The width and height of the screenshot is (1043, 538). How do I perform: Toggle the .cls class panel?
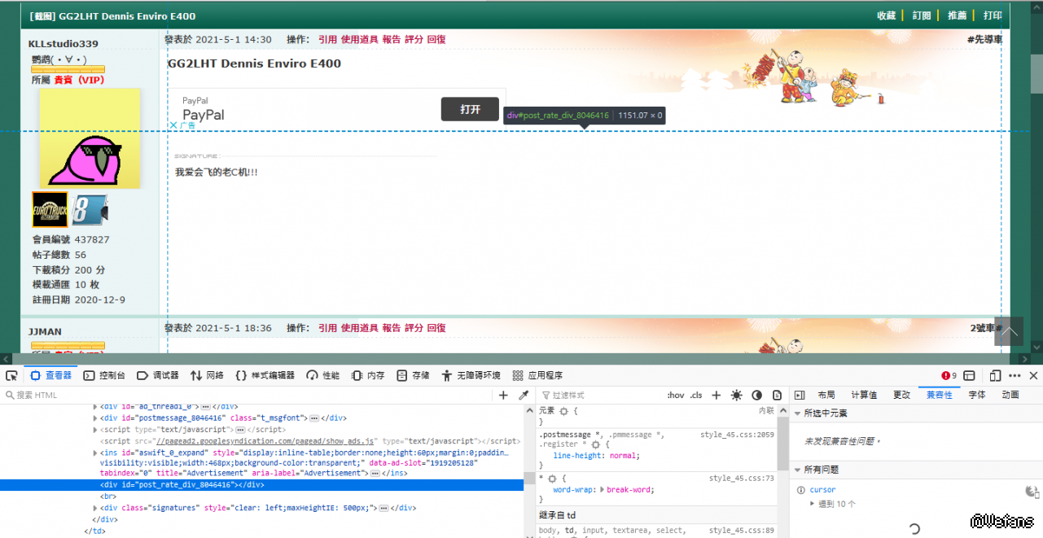[x=696, y=395]
